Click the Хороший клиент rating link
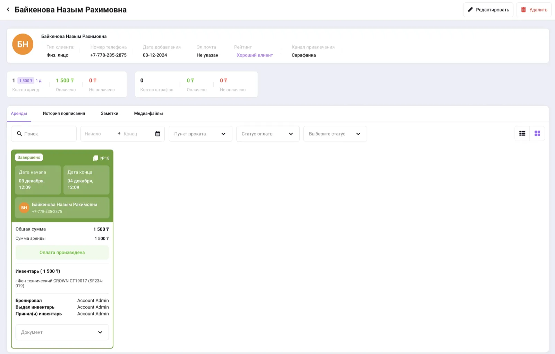The image size is (555, 354). click(255, 55)
